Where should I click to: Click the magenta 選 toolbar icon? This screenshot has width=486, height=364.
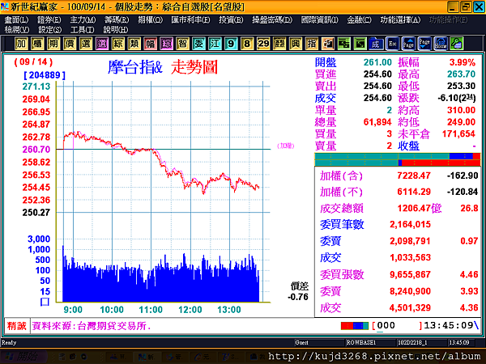click(x=102, y=44)
